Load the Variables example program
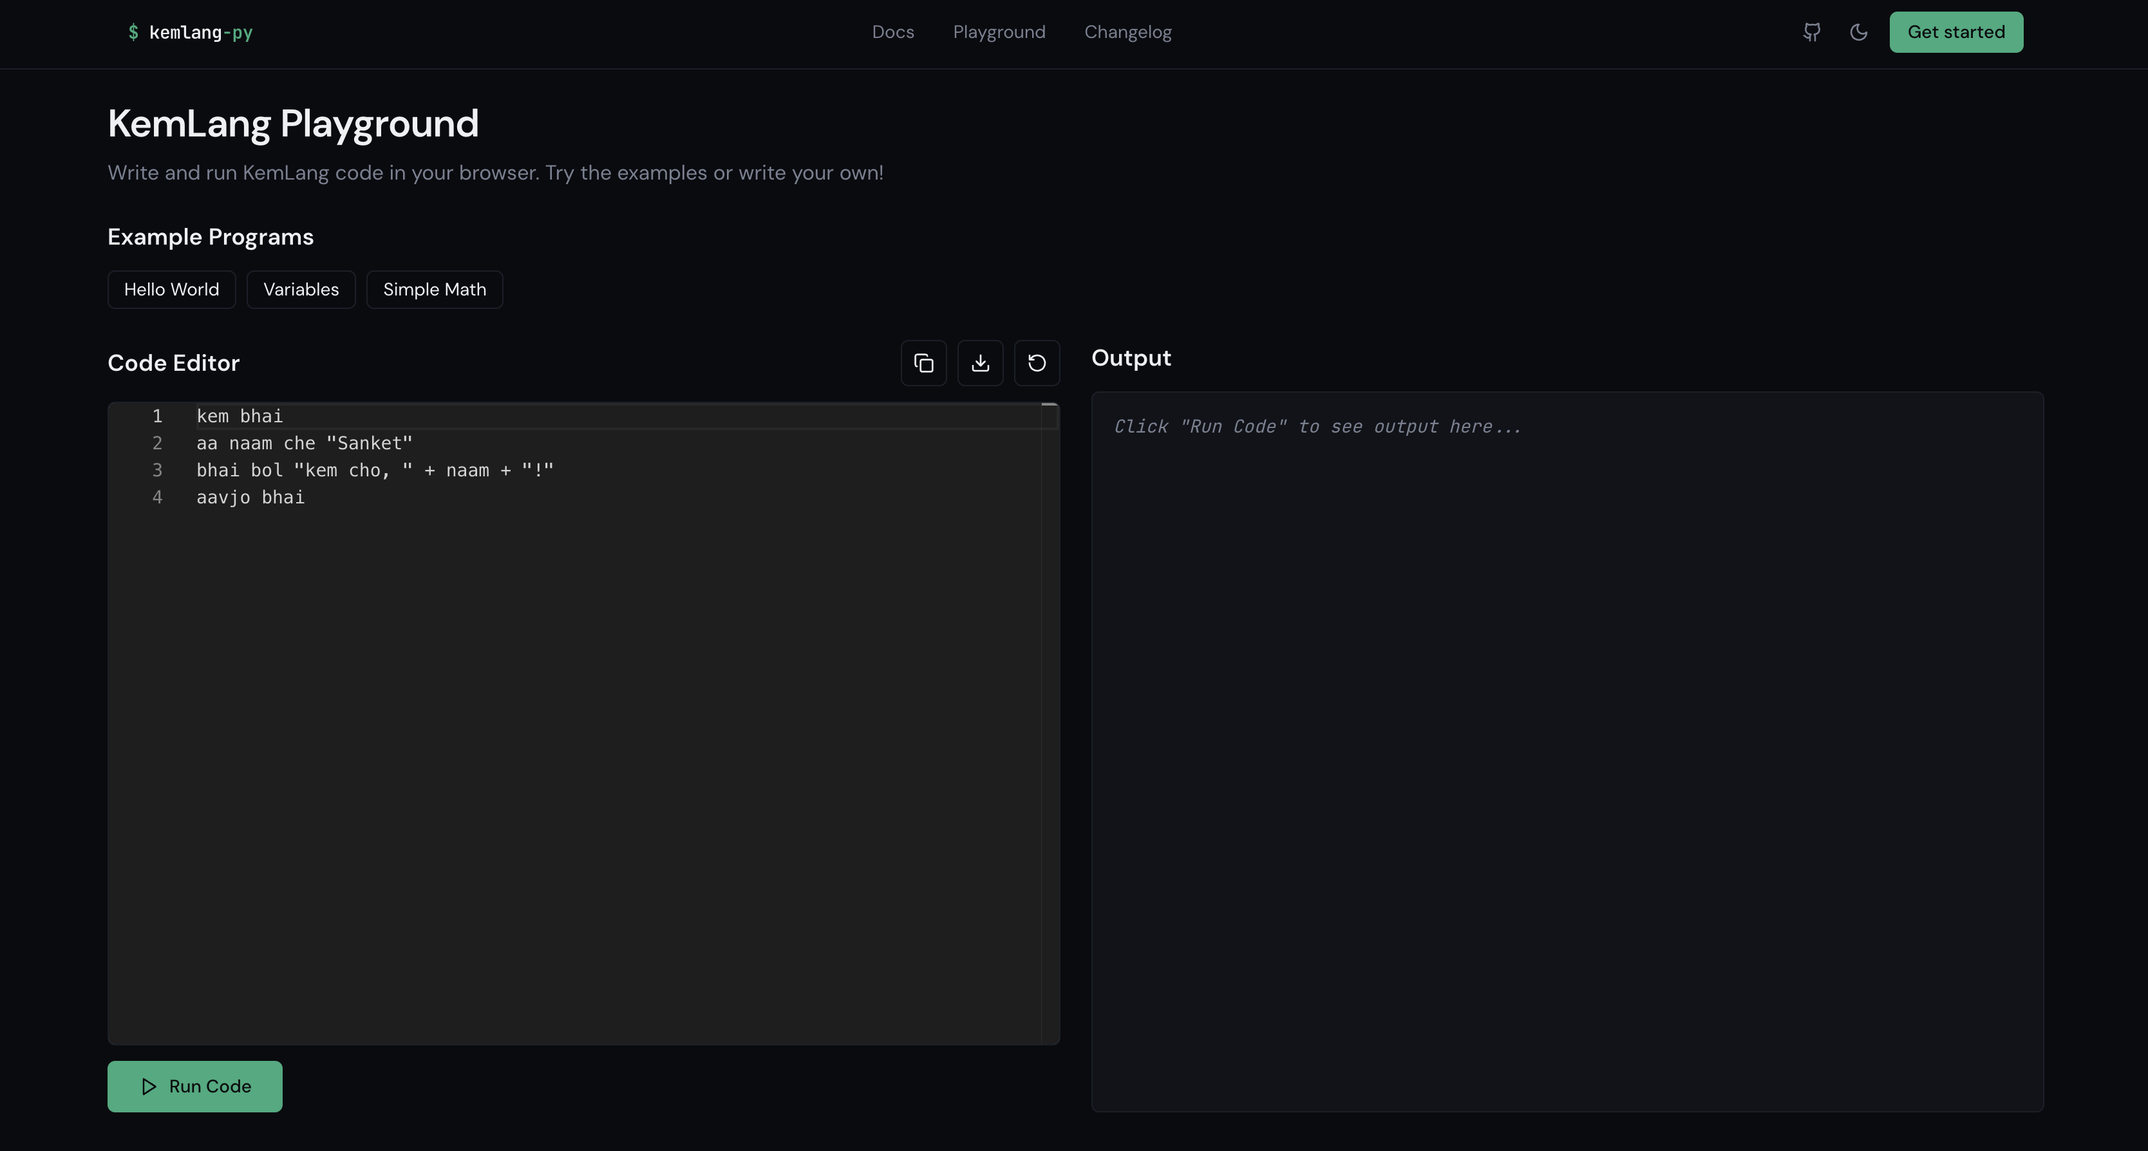Screen dimensions: 2148x1151 tap(301, 289)
